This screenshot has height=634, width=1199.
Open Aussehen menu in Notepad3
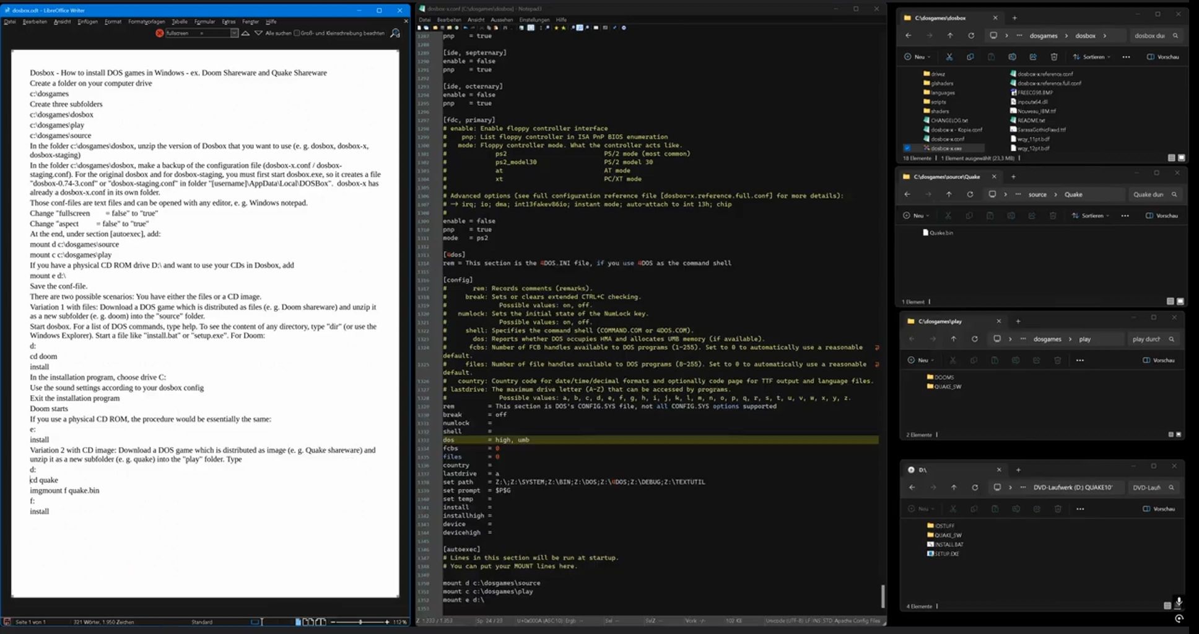pos(502,20)
